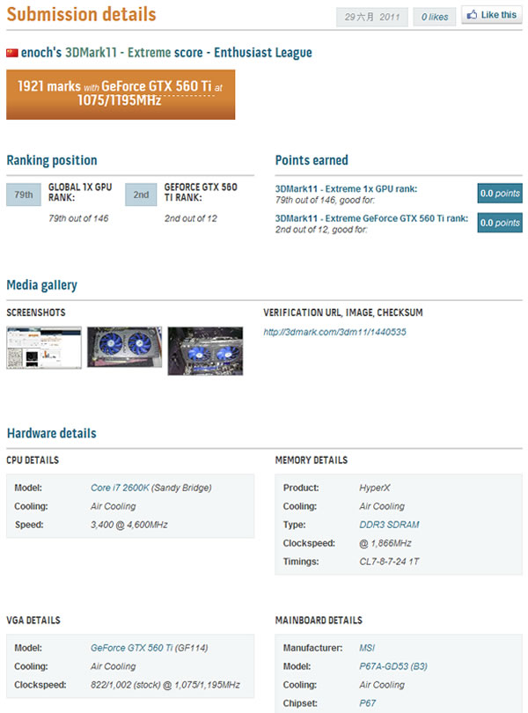528x713 pixels.
Task: Click the 2nd GeForce GTX 560 Ti rank badge
Action: tap(141, 195)
